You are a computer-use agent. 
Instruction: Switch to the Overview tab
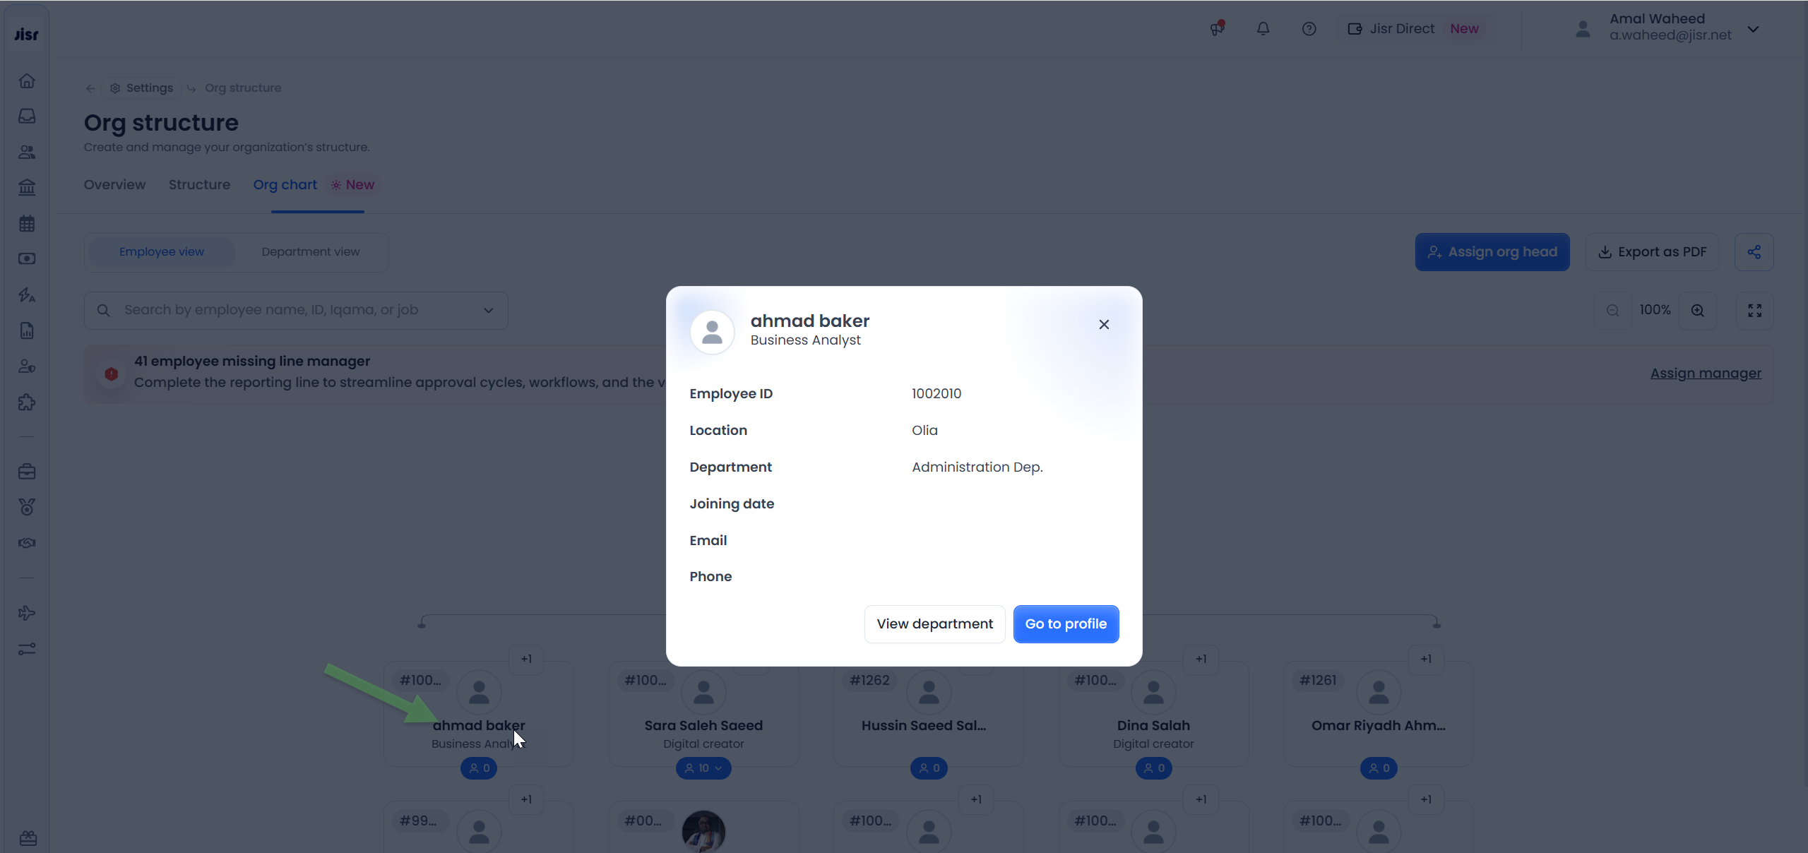(114, 185)
